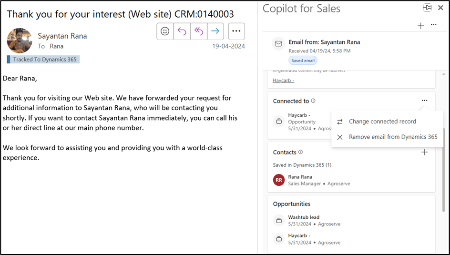Screen dimensions: 450x255
Task: Open email more actions ellipsis menu
Action: click(x=236, y=31)
